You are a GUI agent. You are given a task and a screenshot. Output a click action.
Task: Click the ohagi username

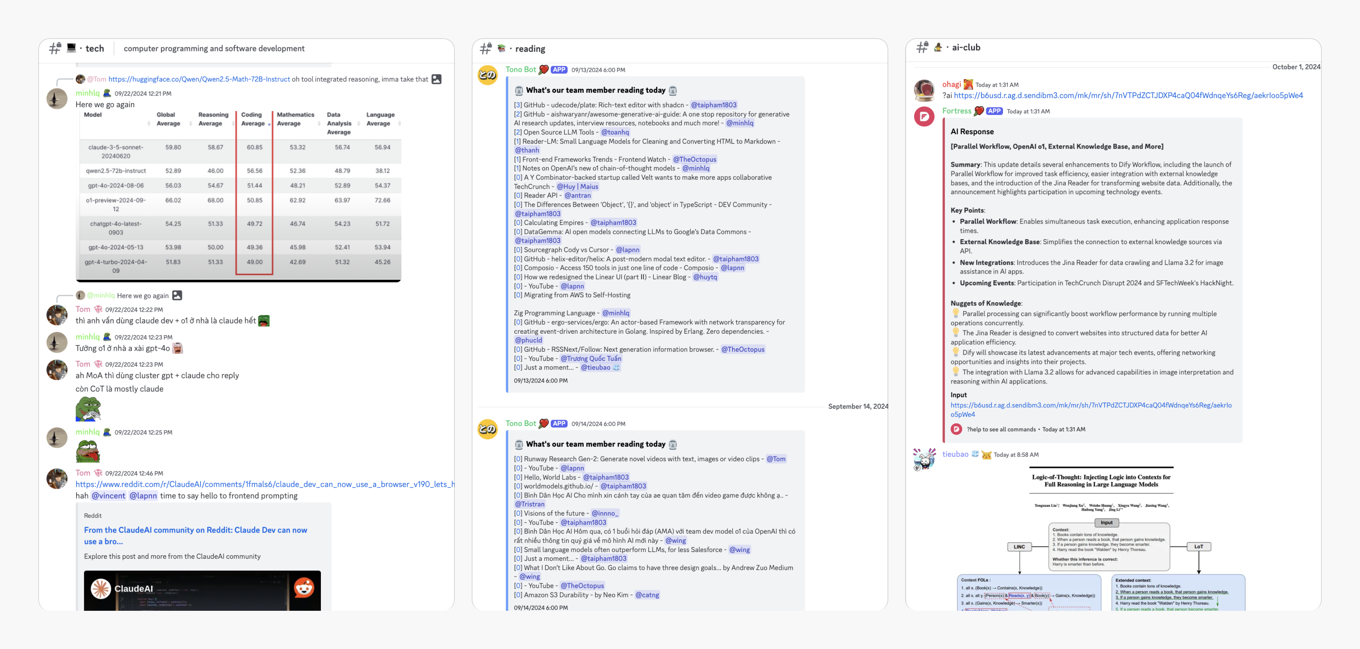coord(951,85)
